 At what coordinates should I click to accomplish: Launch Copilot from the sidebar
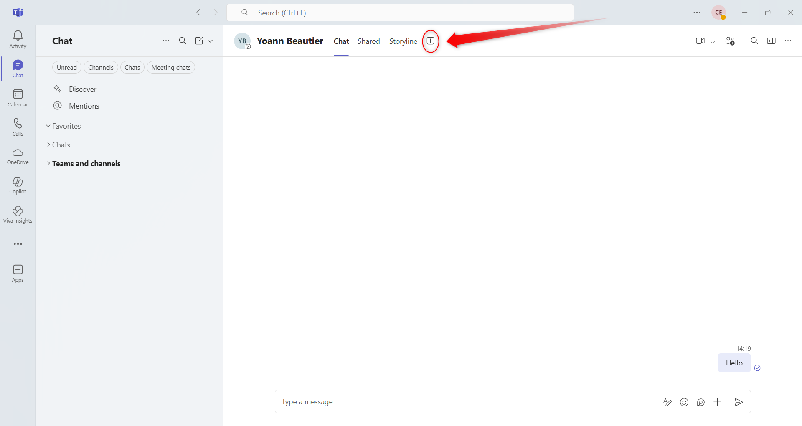coord(18,185)
